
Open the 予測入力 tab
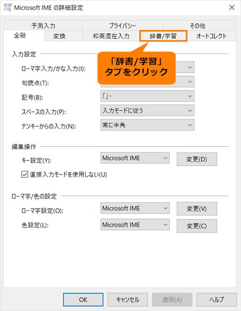pyautogui.click(x=43, y=26)
